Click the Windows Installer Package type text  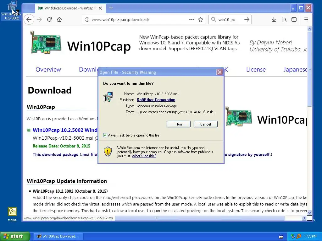[x=157, y=106]
